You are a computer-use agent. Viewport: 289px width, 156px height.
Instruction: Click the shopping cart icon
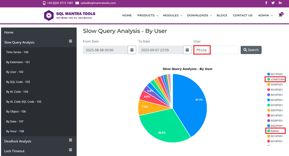click(x=281, y=15)
